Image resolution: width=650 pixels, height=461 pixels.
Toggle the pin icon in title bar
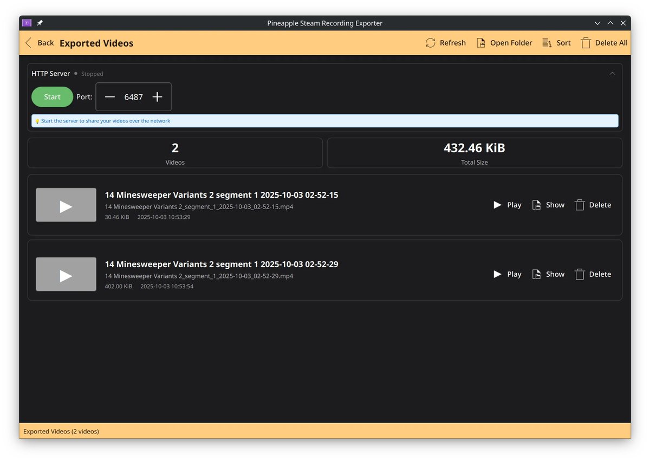[40, 23]
